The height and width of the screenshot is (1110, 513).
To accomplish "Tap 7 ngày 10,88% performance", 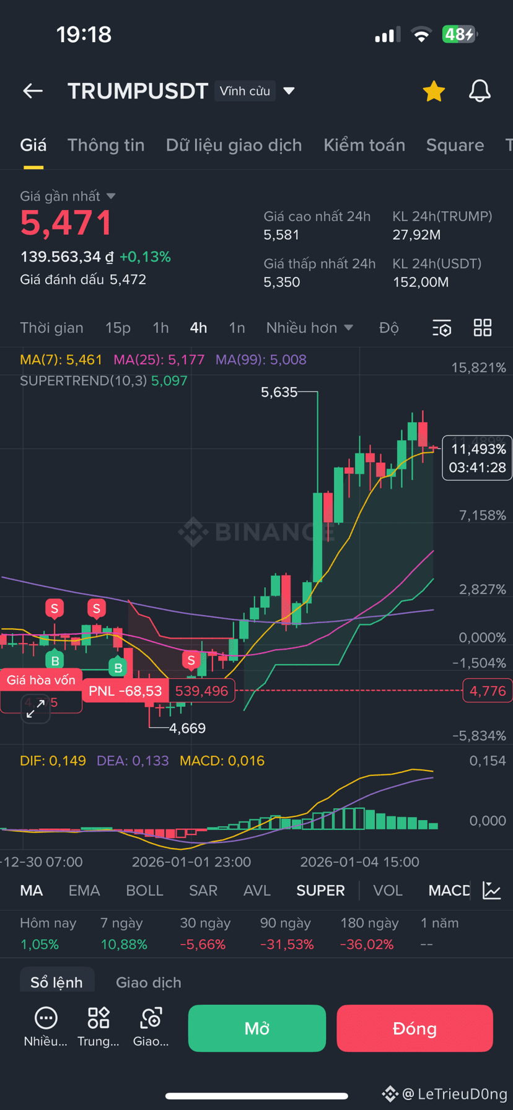I will (124, 934).
